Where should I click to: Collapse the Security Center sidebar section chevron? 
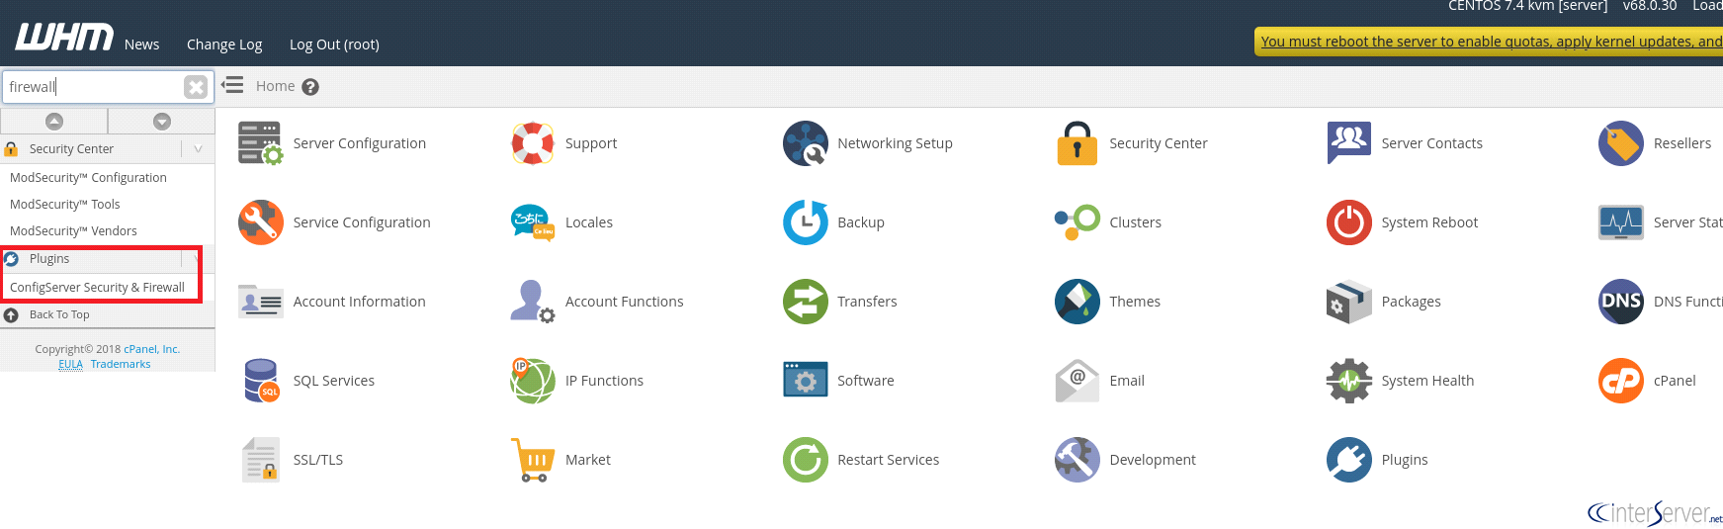[x=198, y=148]
